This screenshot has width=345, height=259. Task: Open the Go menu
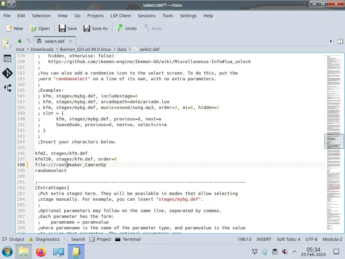click(77, 16)
